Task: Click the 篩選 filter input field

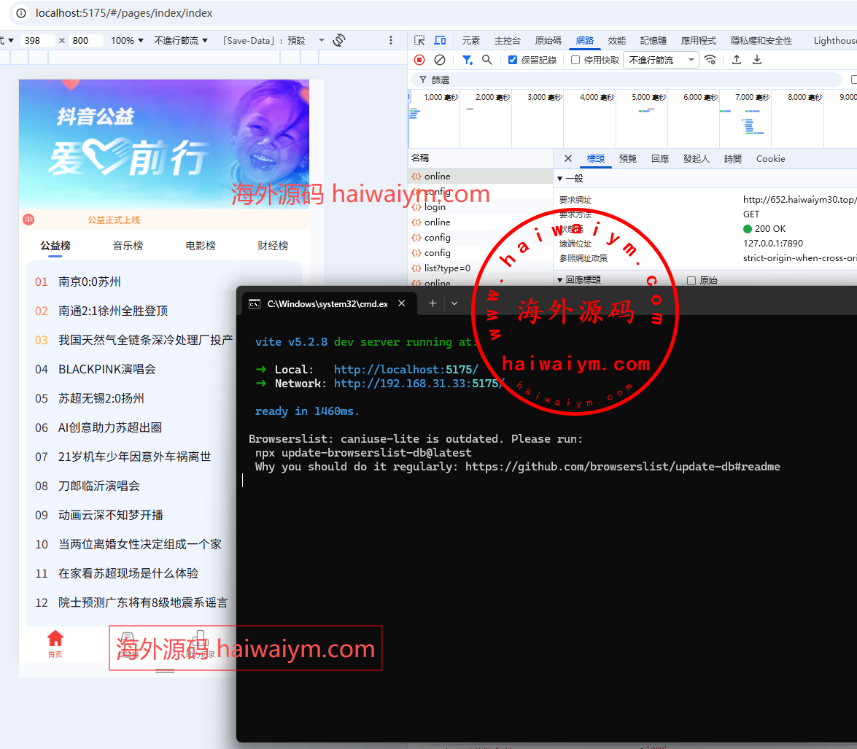Action: (x=627, y=79)
